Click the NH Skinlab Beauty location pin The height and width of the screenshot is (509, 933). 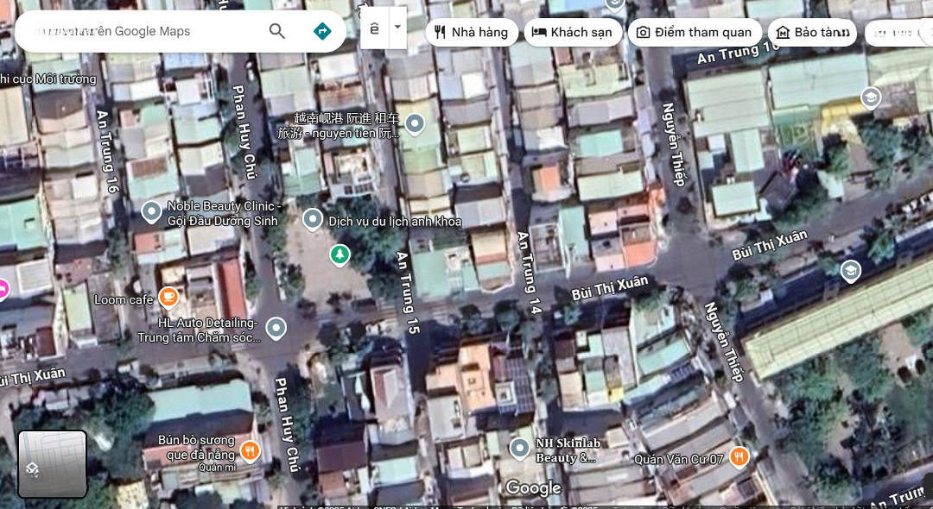point(519,449)
